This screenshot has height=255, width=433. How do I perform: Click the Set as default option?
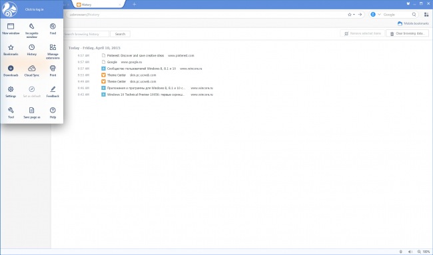click(x=32, y=92)
